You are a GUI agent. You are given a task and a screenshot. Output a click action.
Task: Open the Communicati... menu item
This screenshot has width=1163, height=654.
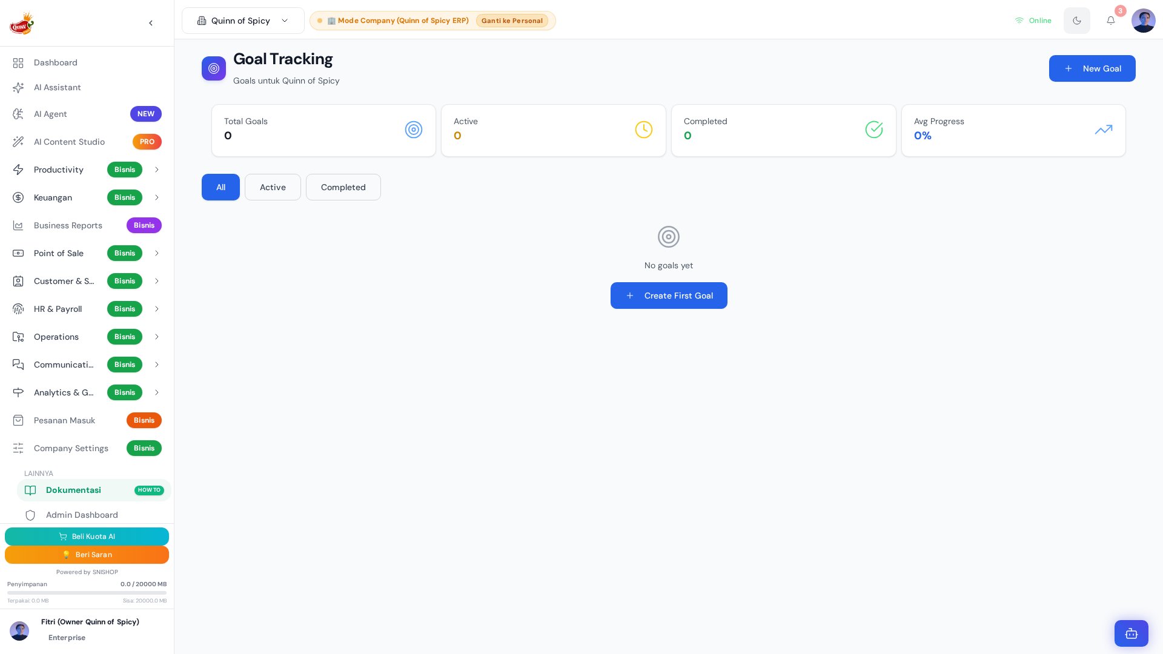87,365
